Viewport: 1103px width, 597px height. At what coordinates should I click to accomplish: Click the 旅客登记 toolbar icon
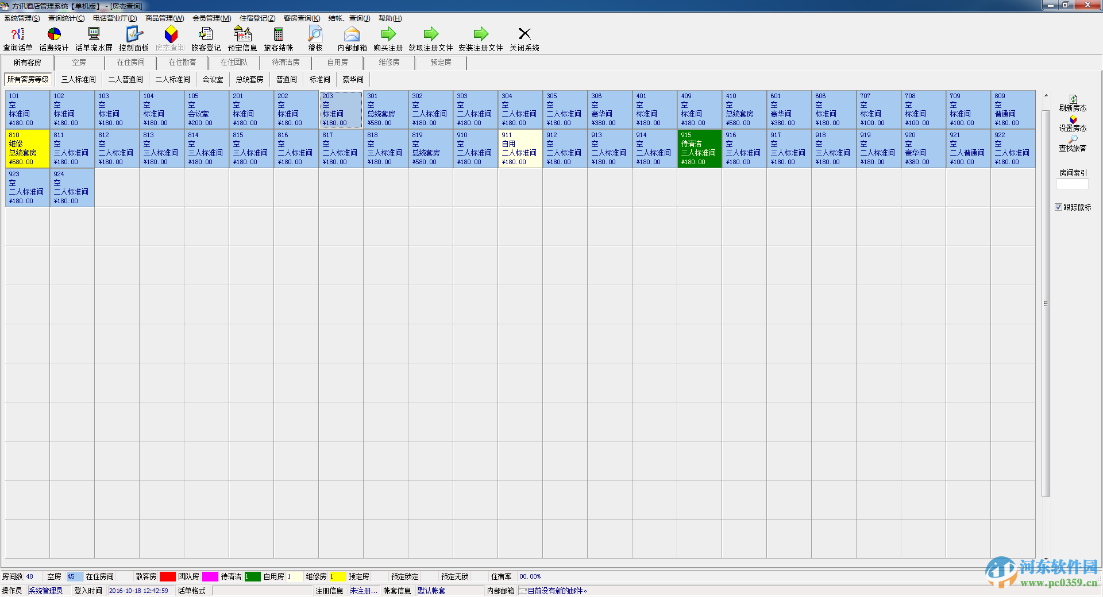pyautogui.click(x=206, y=34)
